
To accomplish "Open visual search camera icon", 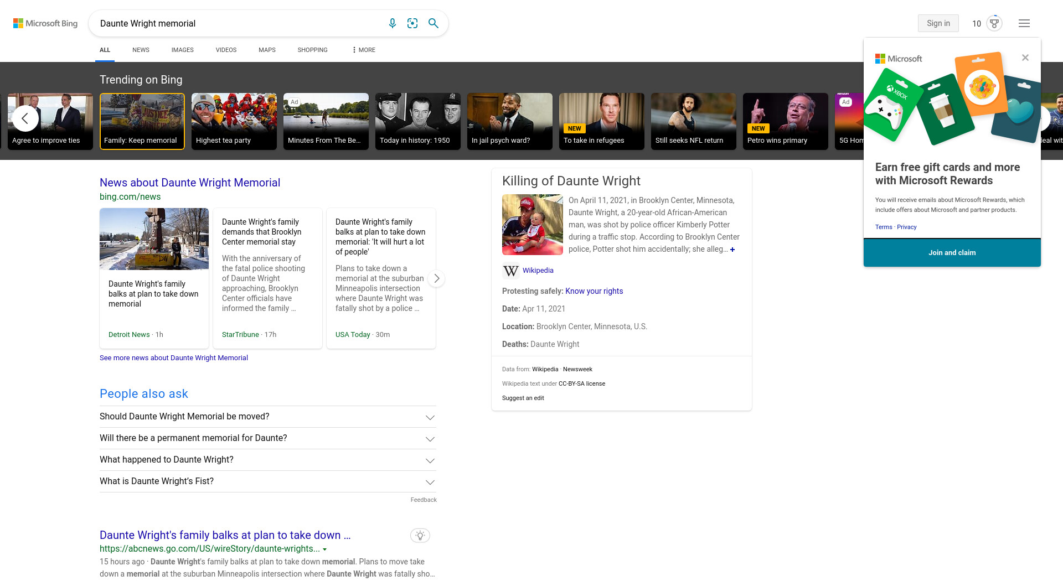I will click(412, 23).
